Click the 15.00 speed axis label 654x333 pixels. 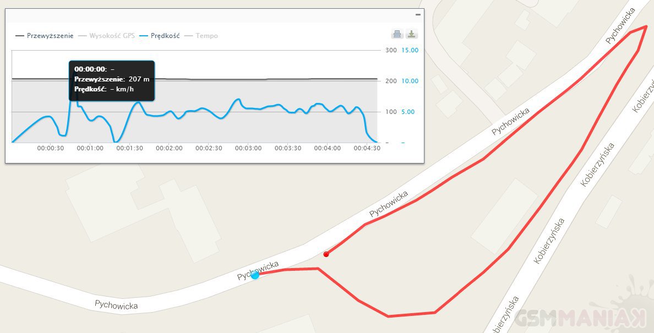click(410, 50)
